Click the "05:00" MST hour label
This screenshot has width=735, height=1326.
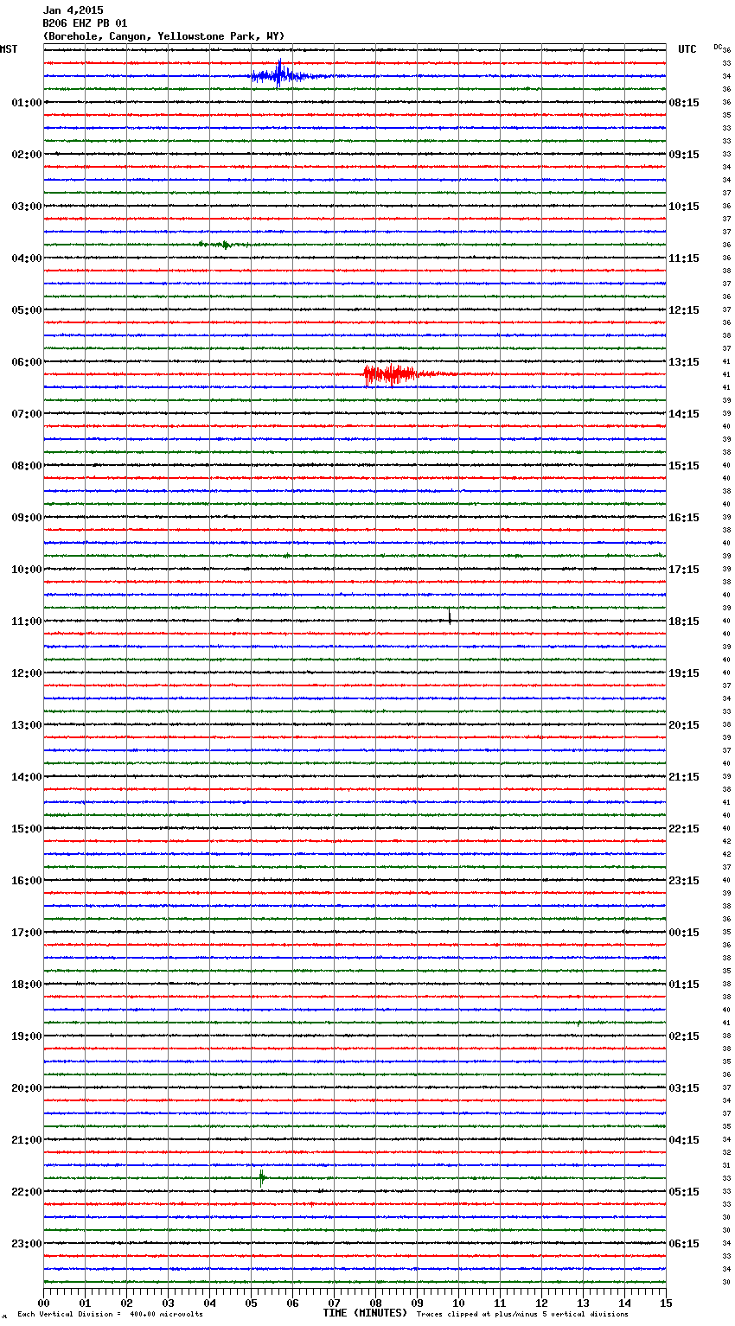click(x=27, y=310)
